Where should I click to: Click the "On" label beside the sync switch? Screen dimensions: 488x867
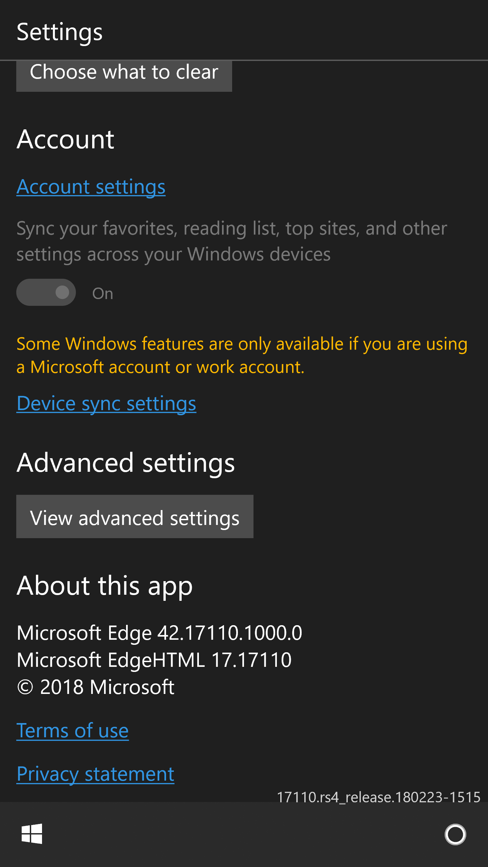click(x=103, y=294)
